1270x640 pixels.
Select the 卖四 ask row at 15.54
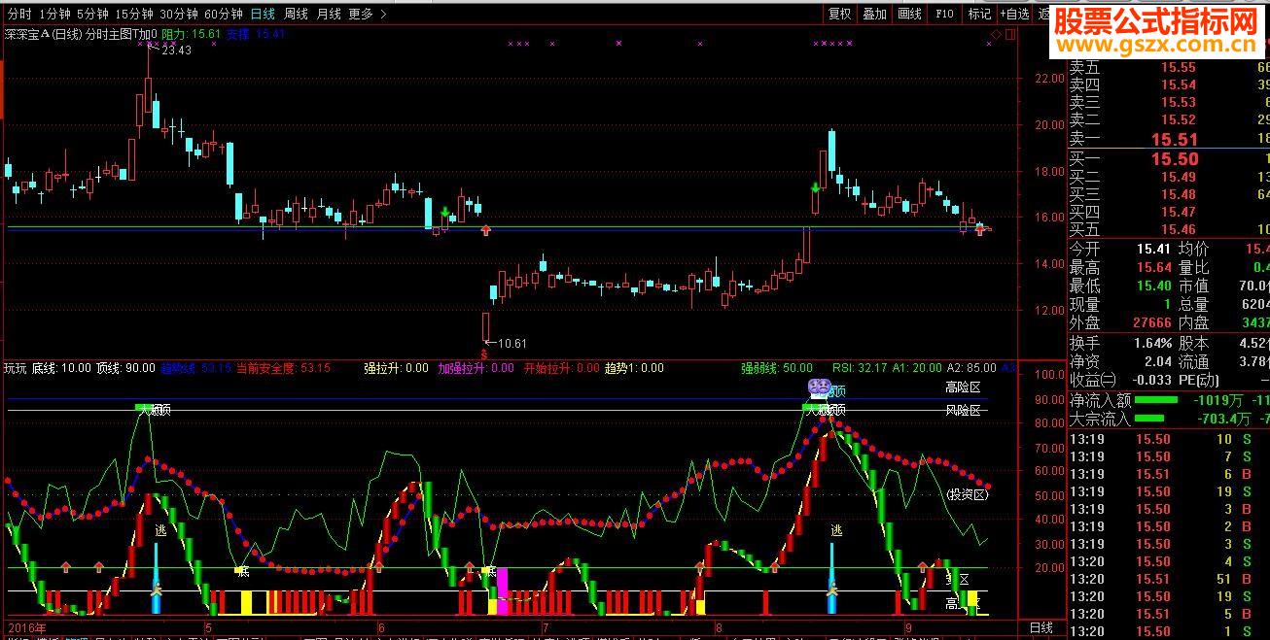(x=1169, y=84)
